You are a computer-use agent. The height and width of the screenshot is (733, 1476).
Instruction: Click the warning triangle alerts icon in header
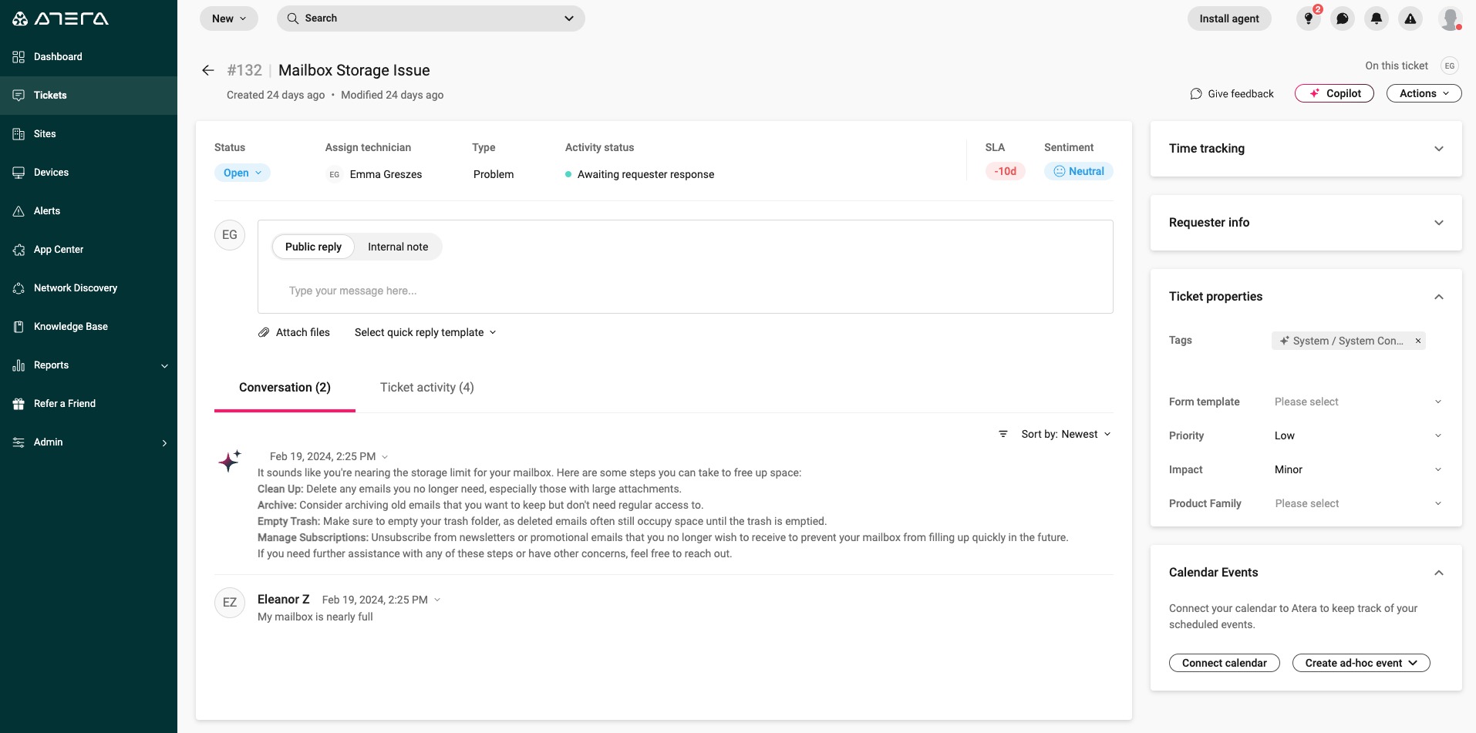click(x=1410, y=18)
